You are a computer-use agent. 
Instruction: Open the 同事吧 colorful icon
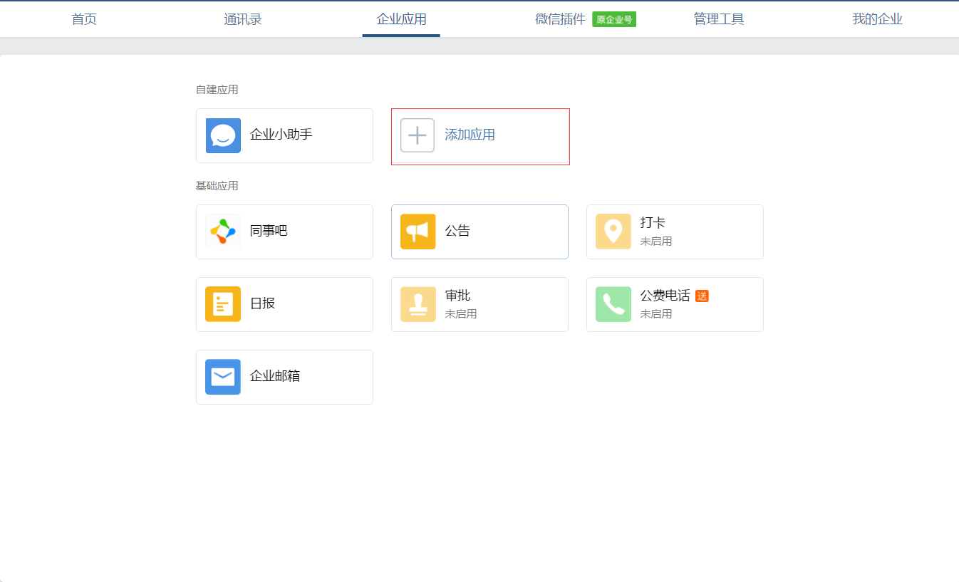(x=223, y=232)
